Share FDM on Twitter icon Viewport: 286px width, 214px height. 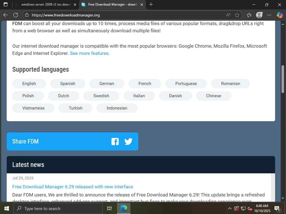(128, 141)
